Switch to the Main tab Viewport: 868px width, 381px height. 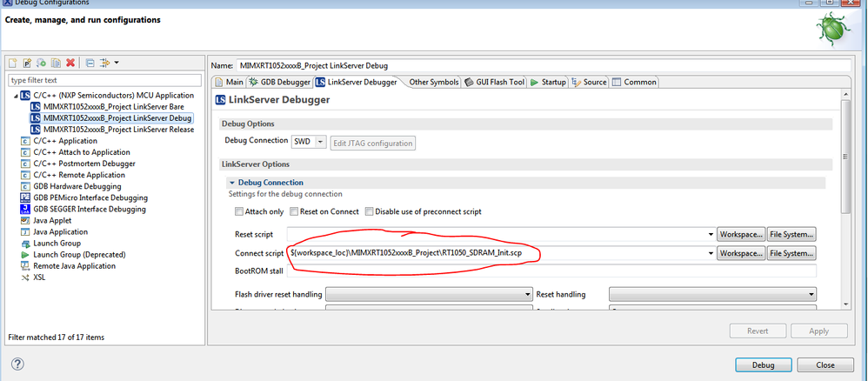click(x=229, y=82)
